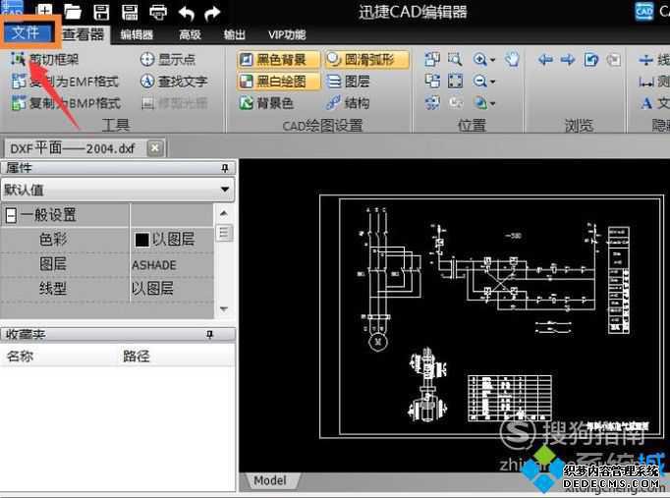Click the Save floppy disk icon
The height and width of the screenshot is (498, 670).
pyautogui.click(x=101, y=12)
